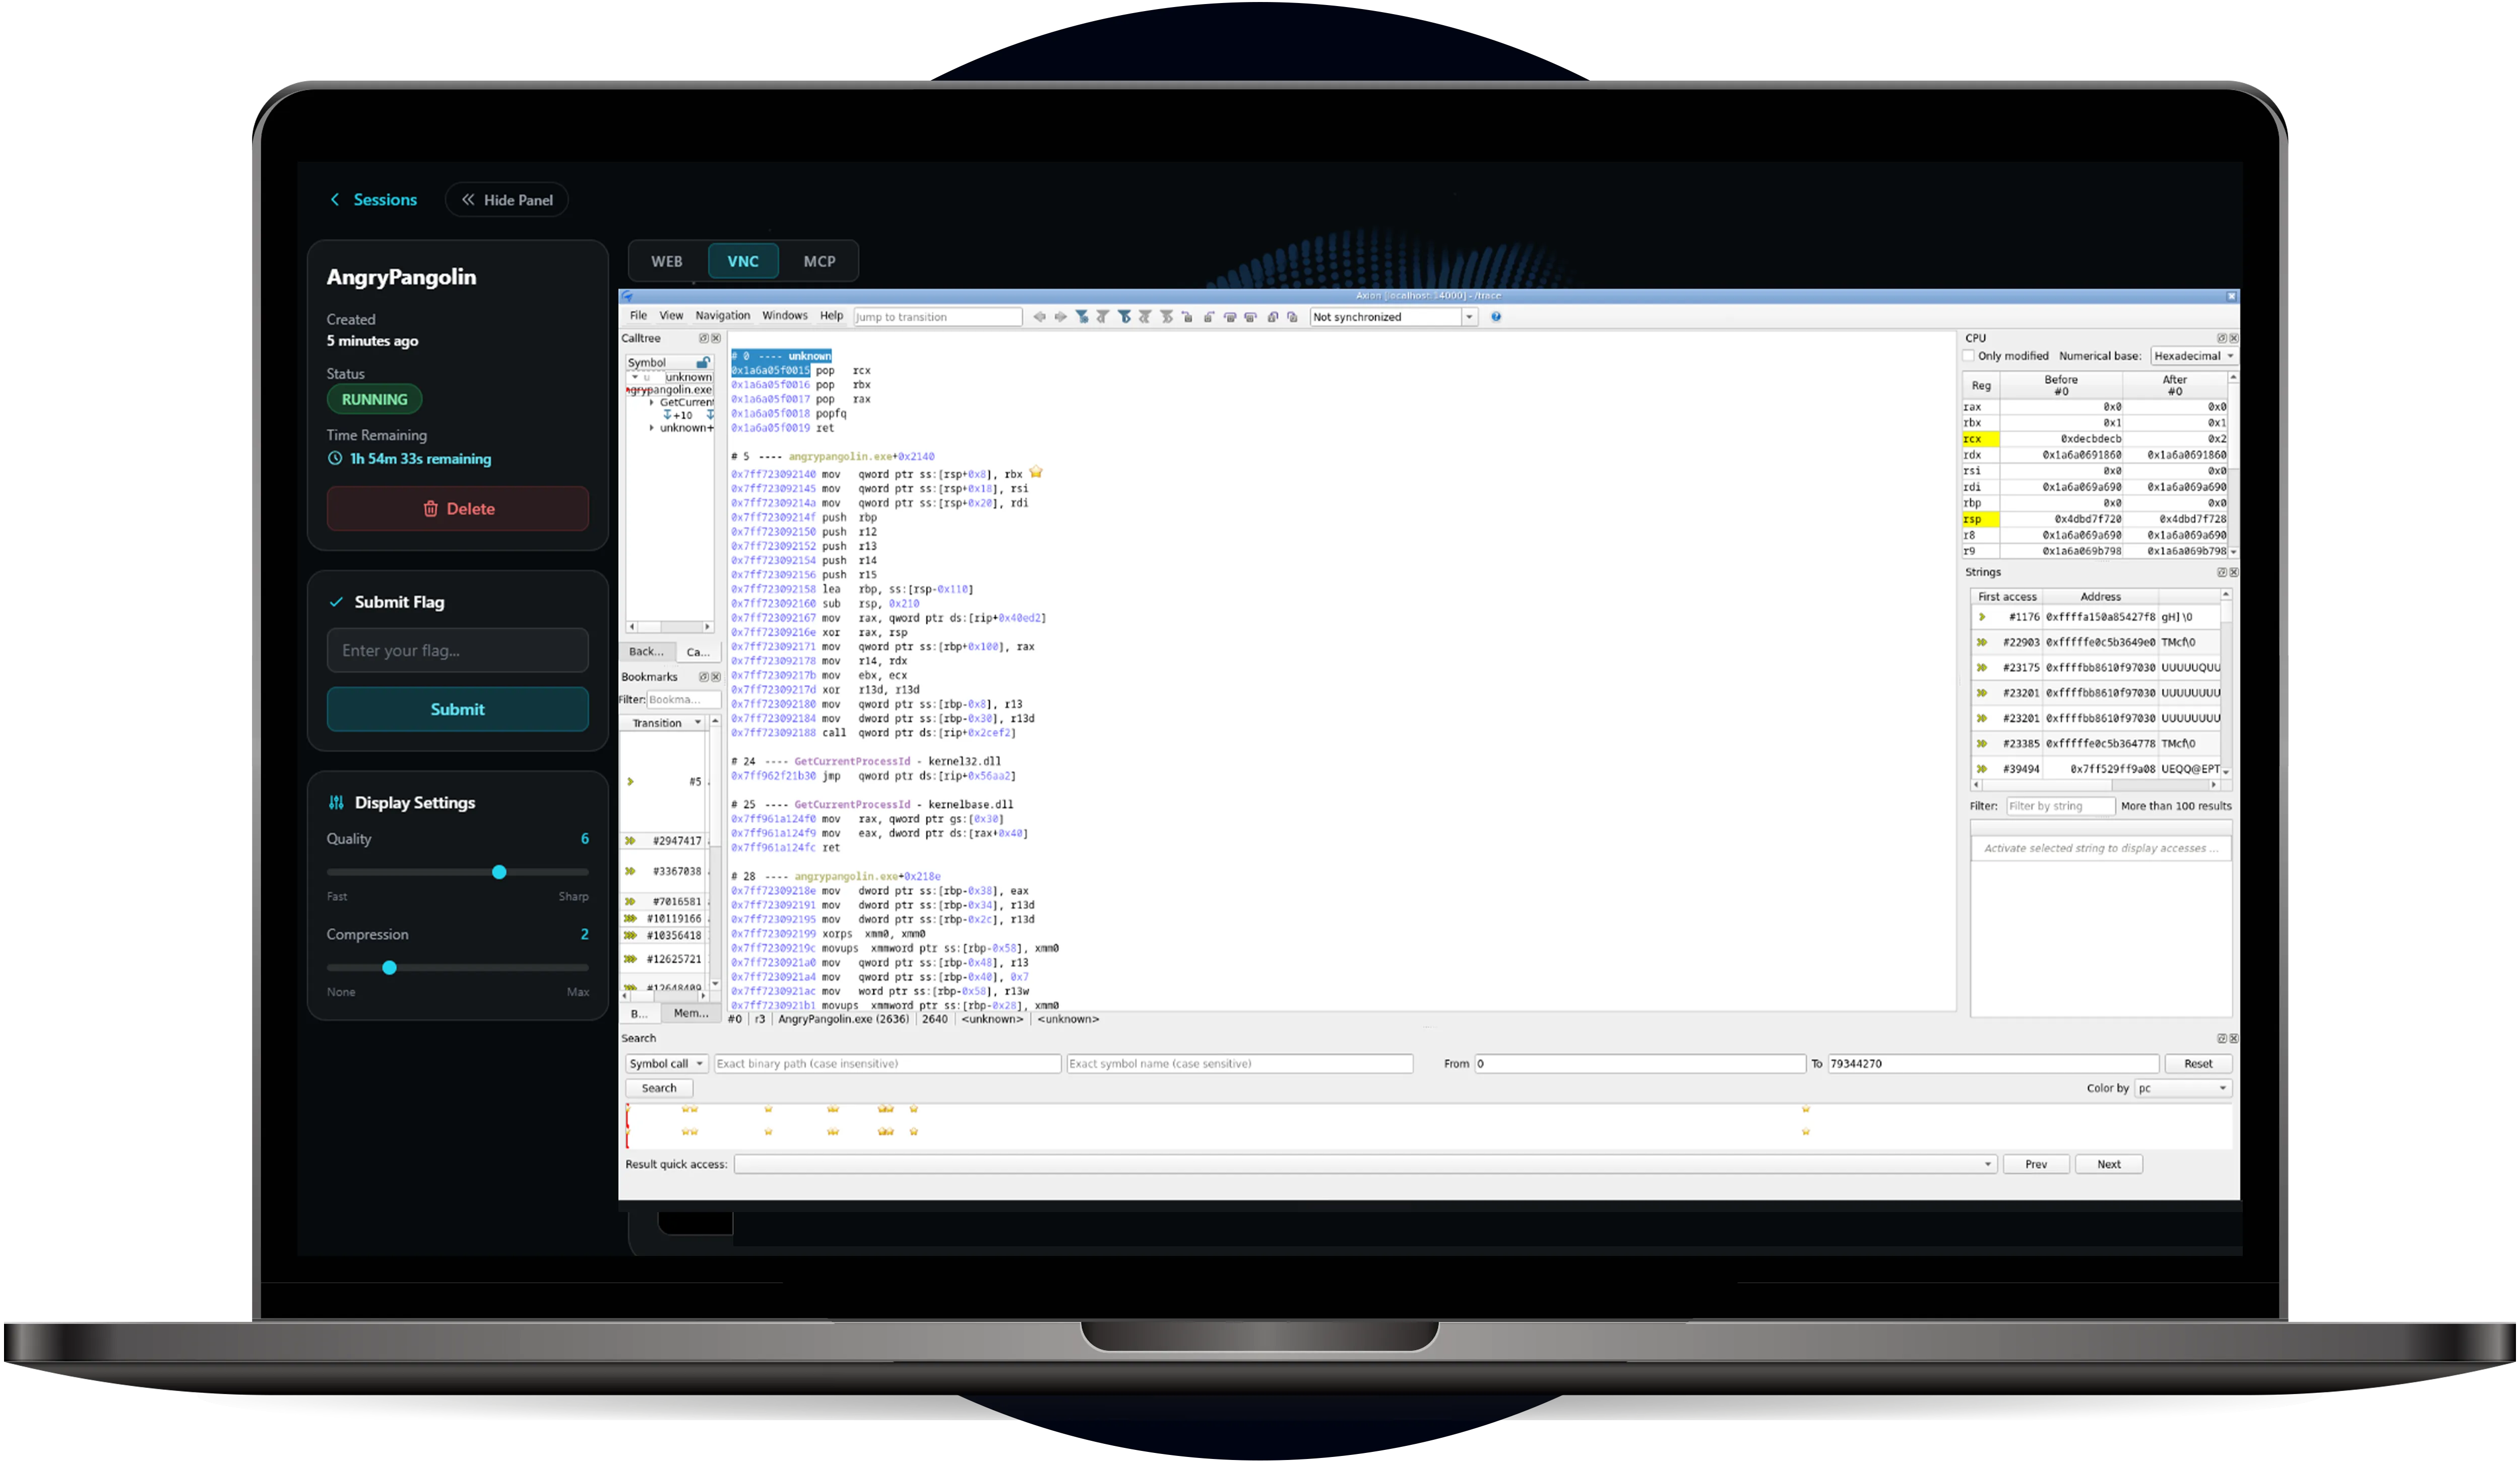This screenshot has height=1463, width=2520.
Task: Open the Numerical base Hexadecimal dropdown
Action: click(x=2194, y=356)
